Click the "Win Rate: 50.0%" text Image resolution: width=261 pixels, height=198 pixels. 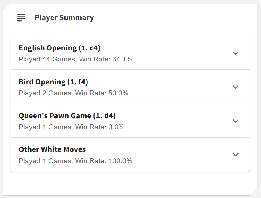click(x=102, y=93)
